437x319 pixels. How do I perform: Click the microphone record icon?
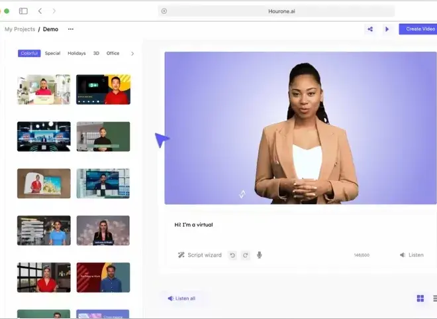click(x=259, y=255)
